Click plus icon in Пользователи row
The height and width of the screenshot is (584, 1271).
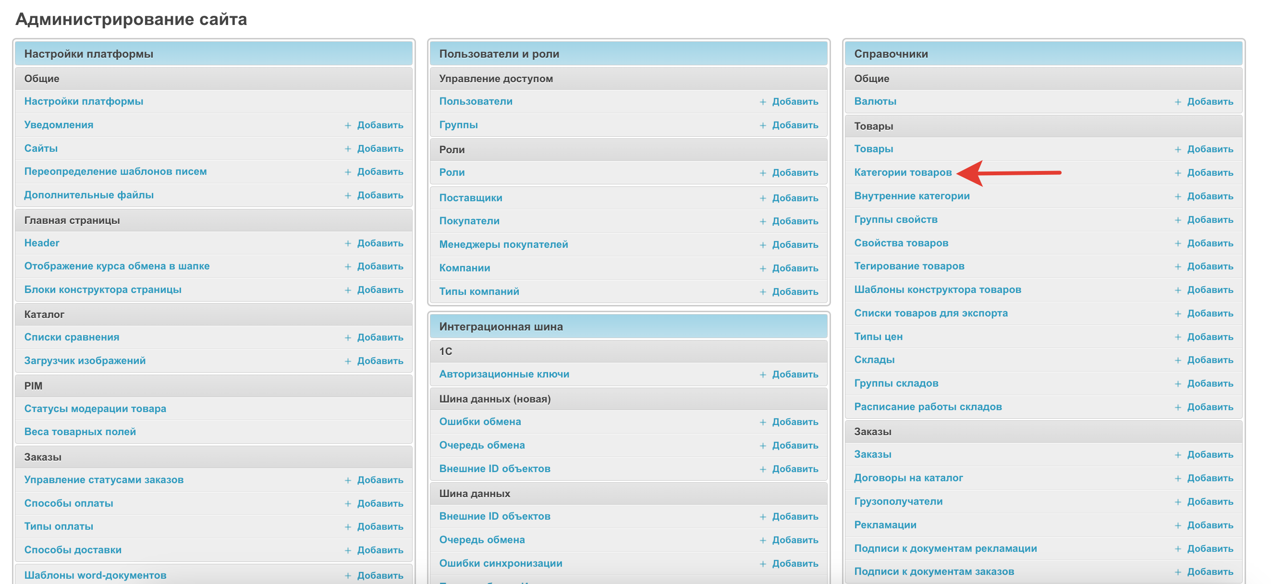pos(763,102)
